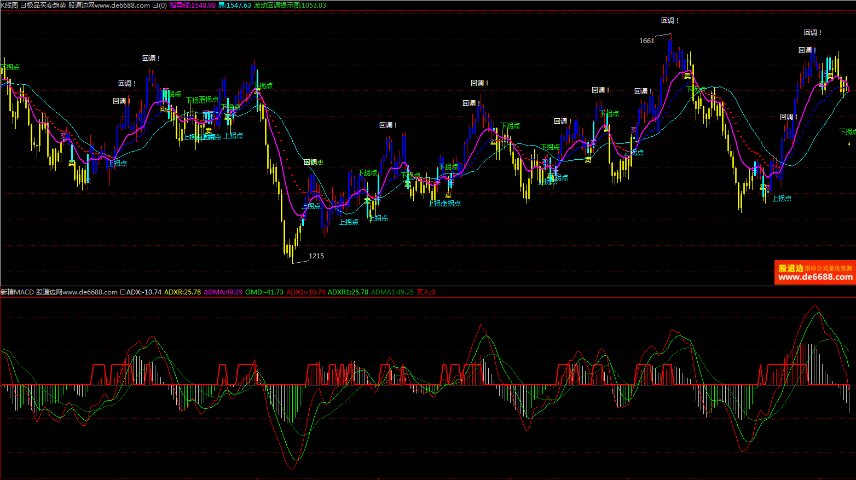The image size is (856, 480).
Task: Click the 日(0) period marker in top header
Action: click(159, 5)
